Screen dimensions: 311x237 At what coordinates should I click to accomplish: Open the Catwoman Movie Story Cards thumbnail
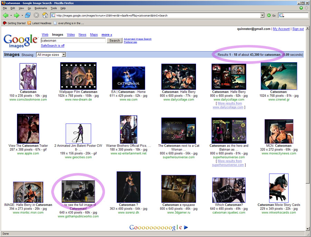point(279,188)
